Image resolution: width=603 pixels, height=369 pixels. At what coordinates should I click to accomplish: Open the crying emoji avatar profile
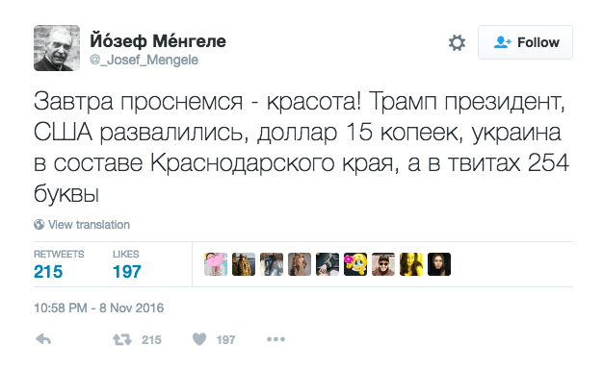[355, 264]
